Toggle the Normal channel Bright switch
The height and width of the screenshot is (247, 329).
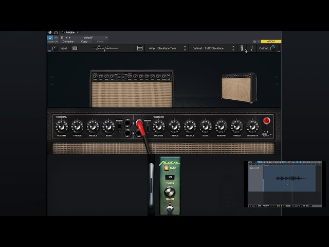pyautogui.click(x=119, y=127)
